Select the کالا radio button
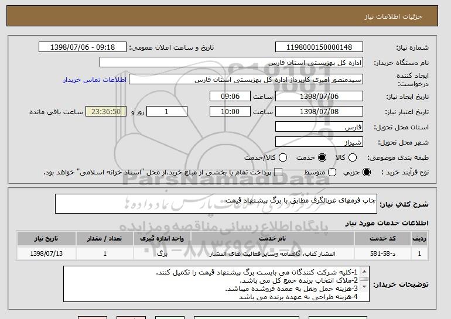The image size is (451, 319). click(353, 157)
